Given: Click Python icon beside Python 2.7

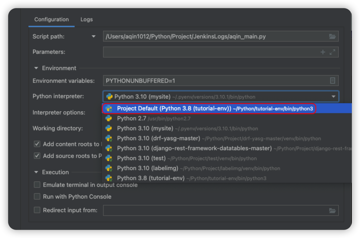Looking at the screenshot, I should [x=108, y=118].
